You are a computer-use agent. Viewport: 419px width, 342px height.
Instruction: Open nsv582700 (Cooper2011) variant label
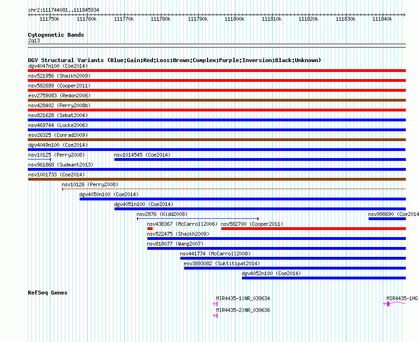point(252,224)
